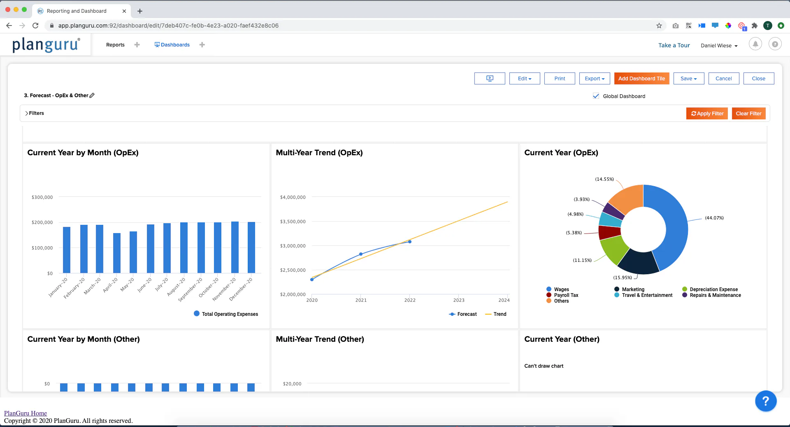The image size is (790, 427).
Task: Toggle Total Operating Expenses legend series
Action: (226, 314)
